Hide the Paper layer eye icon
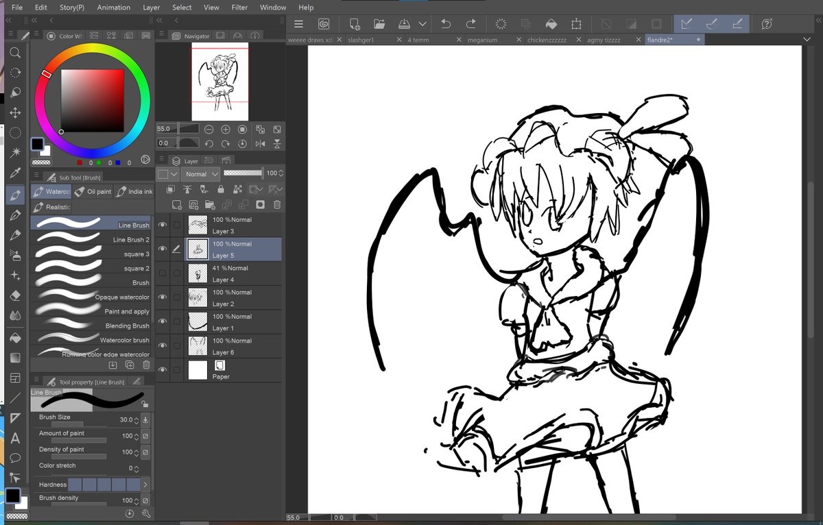Viewport: 823px width, 525px height. [163, 370]
